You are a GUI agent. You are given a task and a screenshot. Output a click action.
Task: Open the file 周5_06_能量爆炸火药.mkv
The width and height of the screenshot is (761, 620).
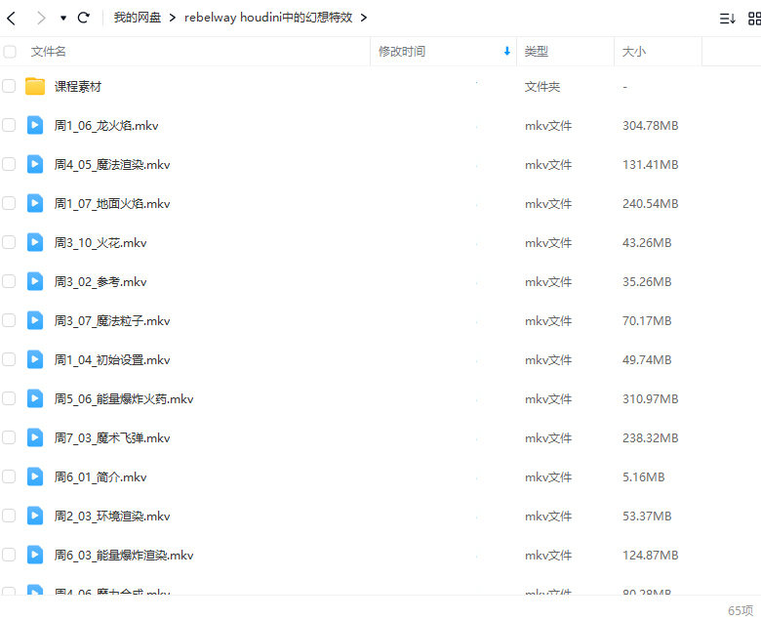point(124,398)
